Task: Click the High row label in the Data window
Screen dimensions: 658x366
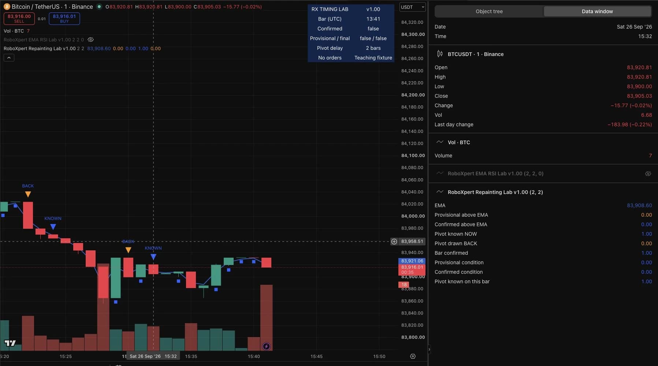Action: point(440,77)
